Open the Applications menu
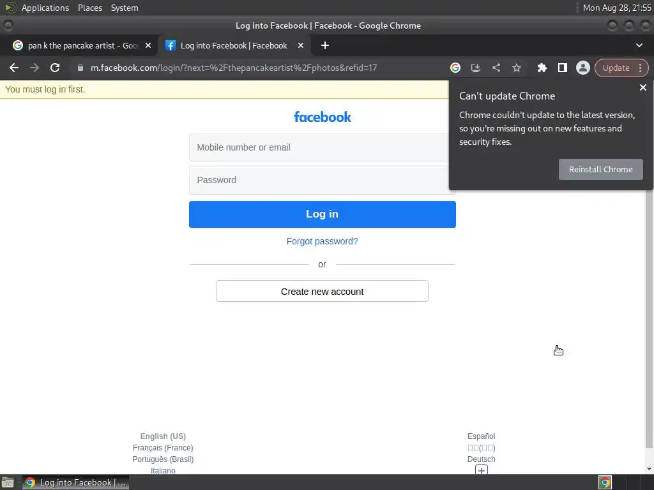 coord(45,8)
